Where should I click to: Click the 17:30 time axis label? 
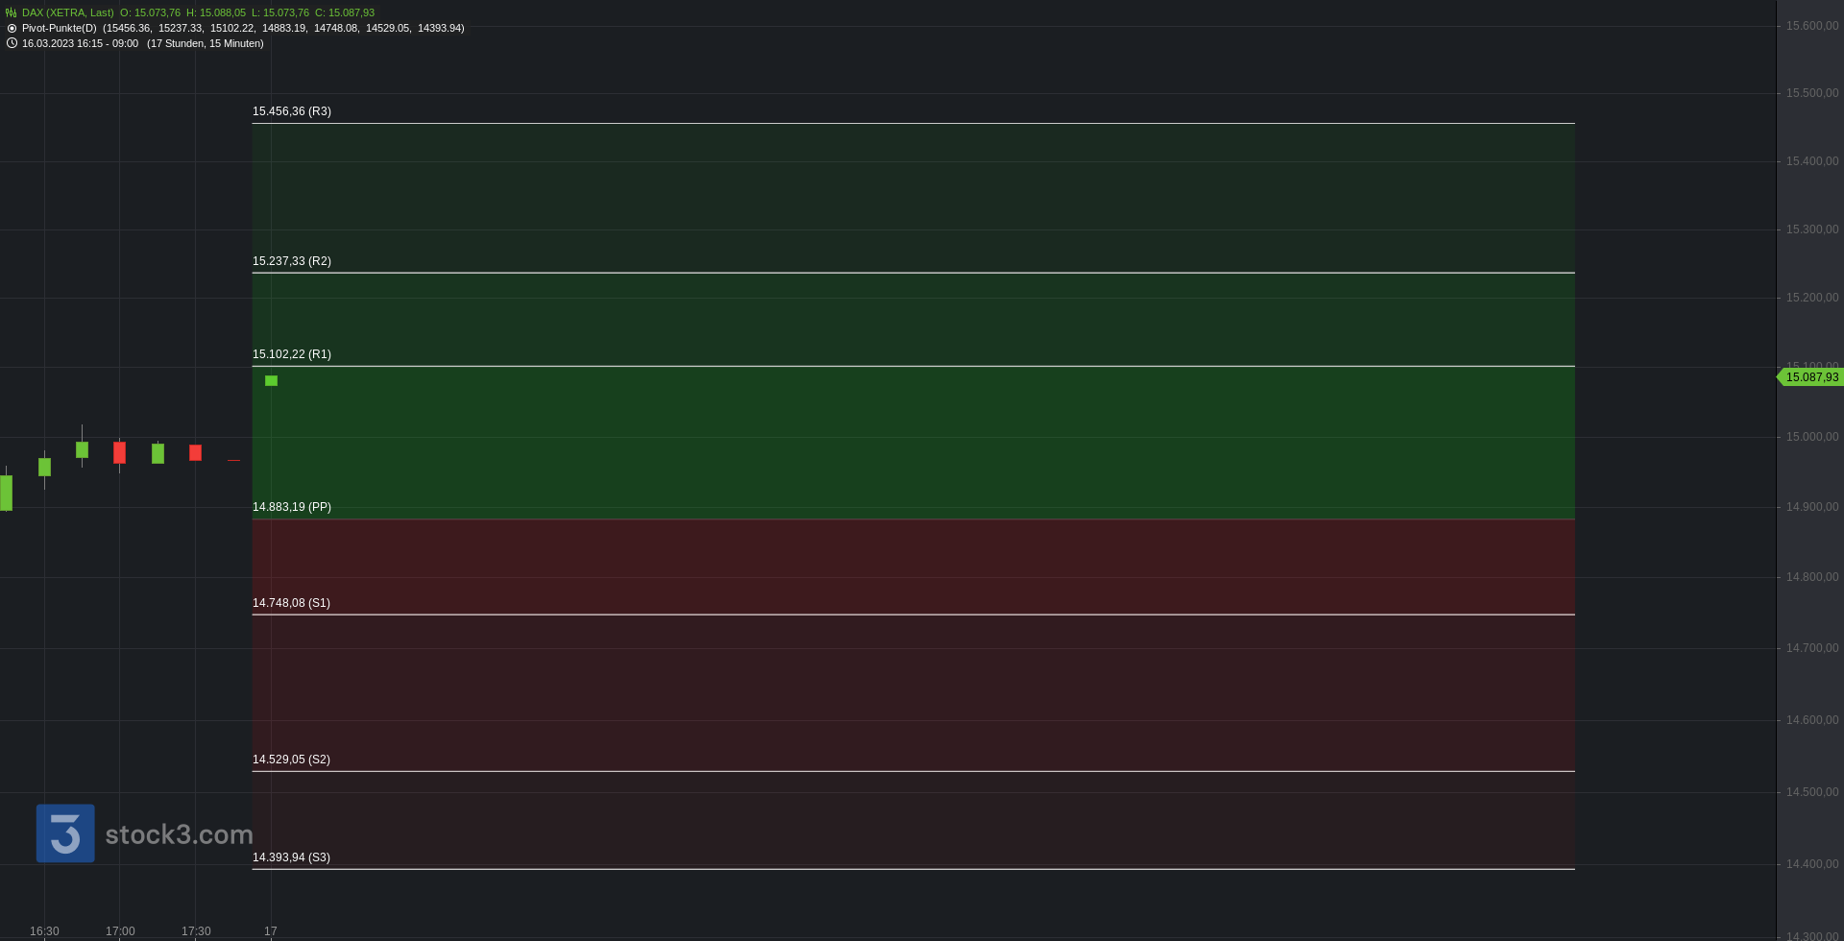click(x=196, y=931)
